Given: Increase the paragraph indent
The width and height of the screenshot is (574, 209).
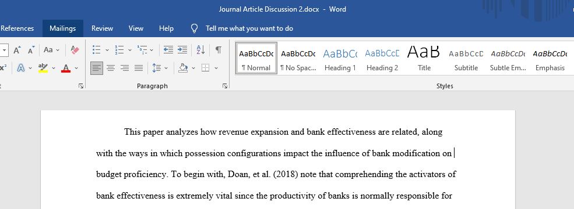Looking at the screenshot, I should (182, 50).
